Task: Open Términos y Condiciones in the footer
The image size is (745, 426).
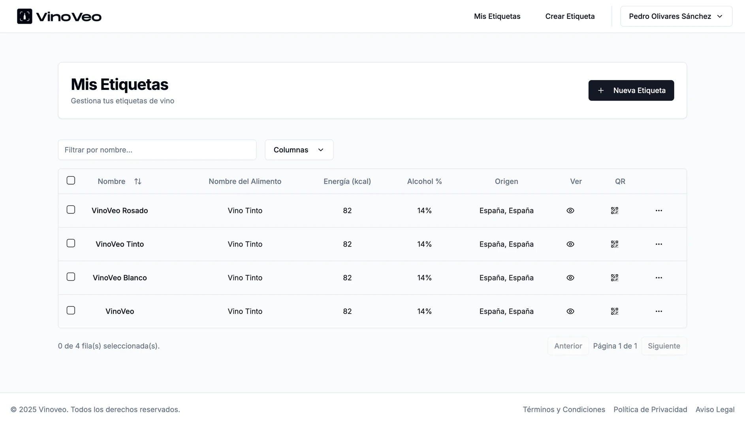Action: coord(564,409)
